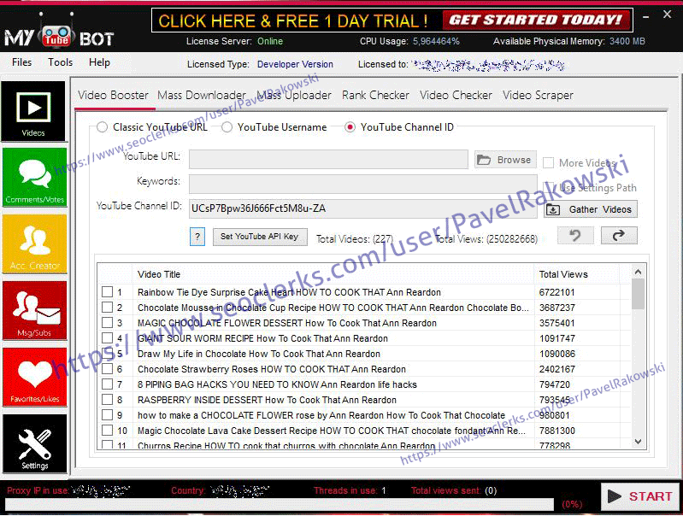Click Total Views (250282668) label

click(486, 239)
